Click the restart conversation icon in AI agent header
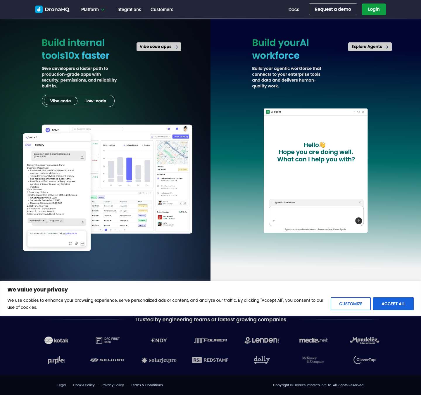The width and height of the screenshot is (421, 395). tap(358, 112)
